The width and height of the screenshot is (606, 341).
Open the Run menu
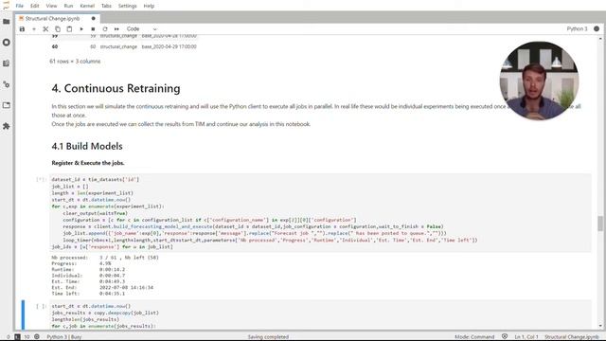[68, 6]
